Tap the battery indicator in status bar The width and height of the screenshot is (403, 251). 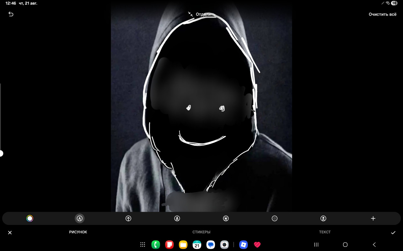(x=394, y=3)
